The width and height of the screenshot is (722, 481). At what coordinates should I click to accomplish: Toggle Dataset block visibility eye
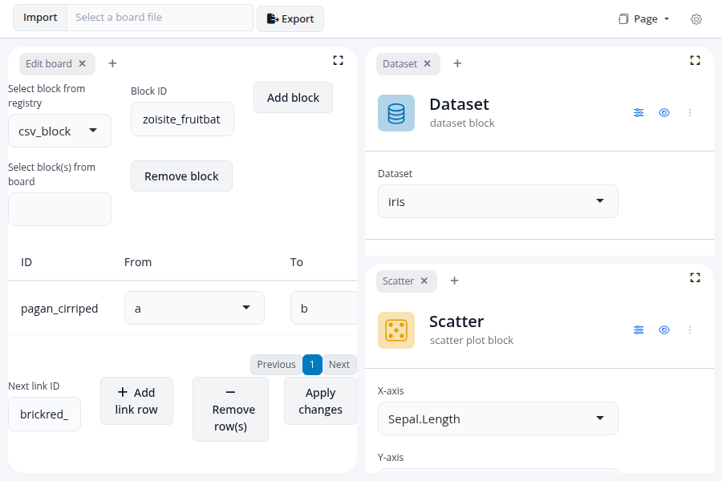664,113
